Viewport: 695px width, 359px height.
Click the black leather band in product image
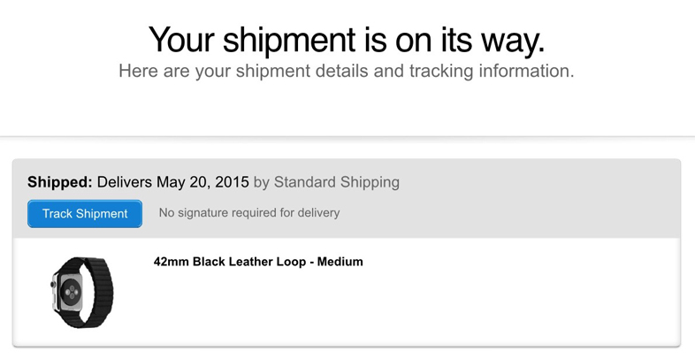coord(98,290)
